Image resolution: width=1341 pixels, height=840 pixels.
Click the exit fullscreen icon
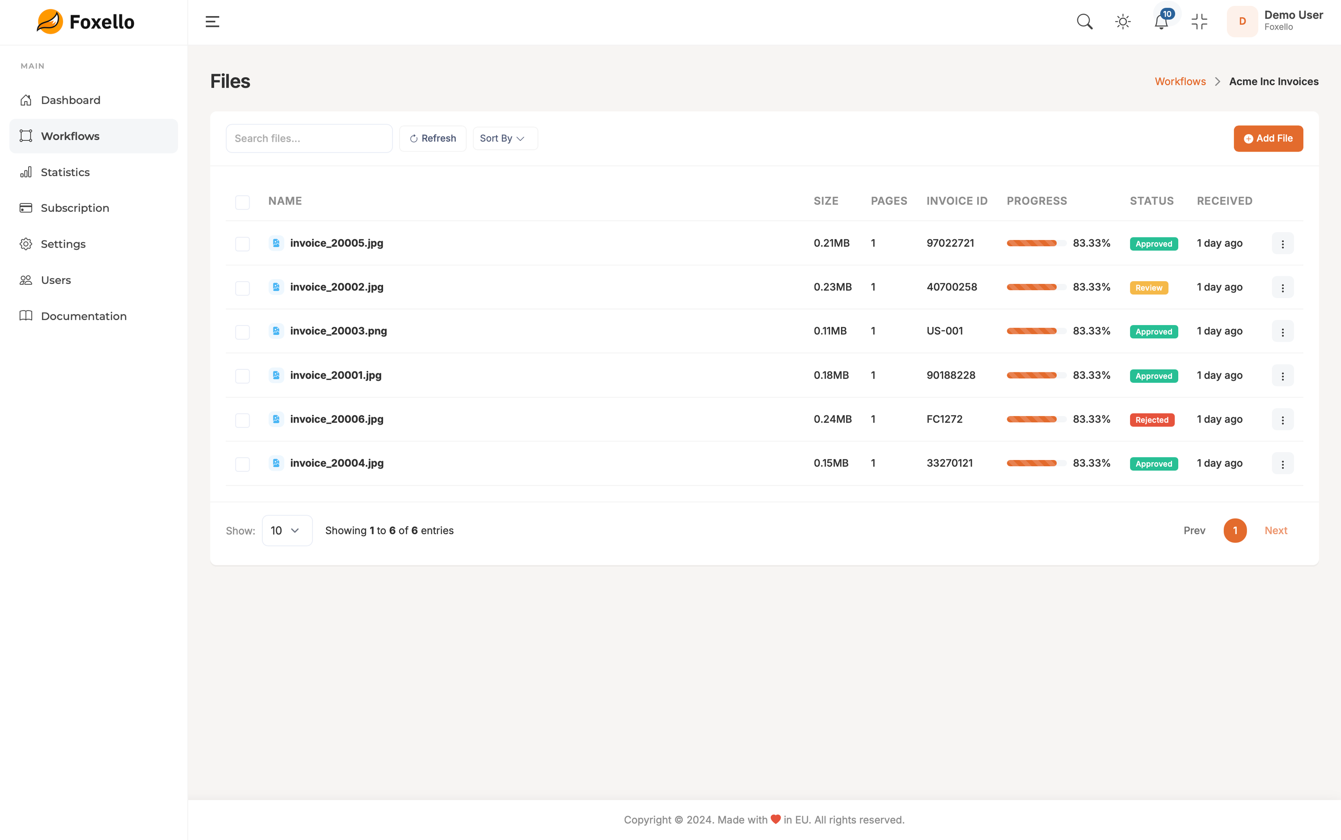point(1199,21)
